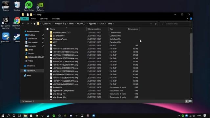Open the Home ribbon tab
210x118 pixels.
(33, 19)
